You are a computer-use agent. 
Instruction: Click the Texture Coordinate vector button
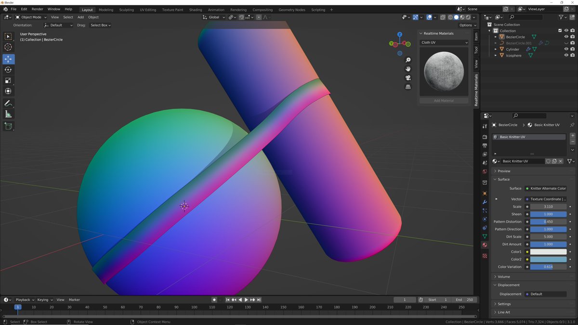[546, 199]
